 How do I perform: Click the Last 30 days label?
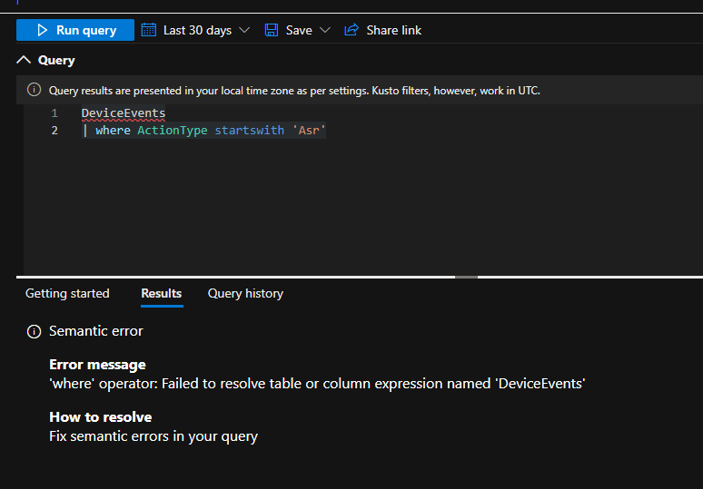(197, 30)
